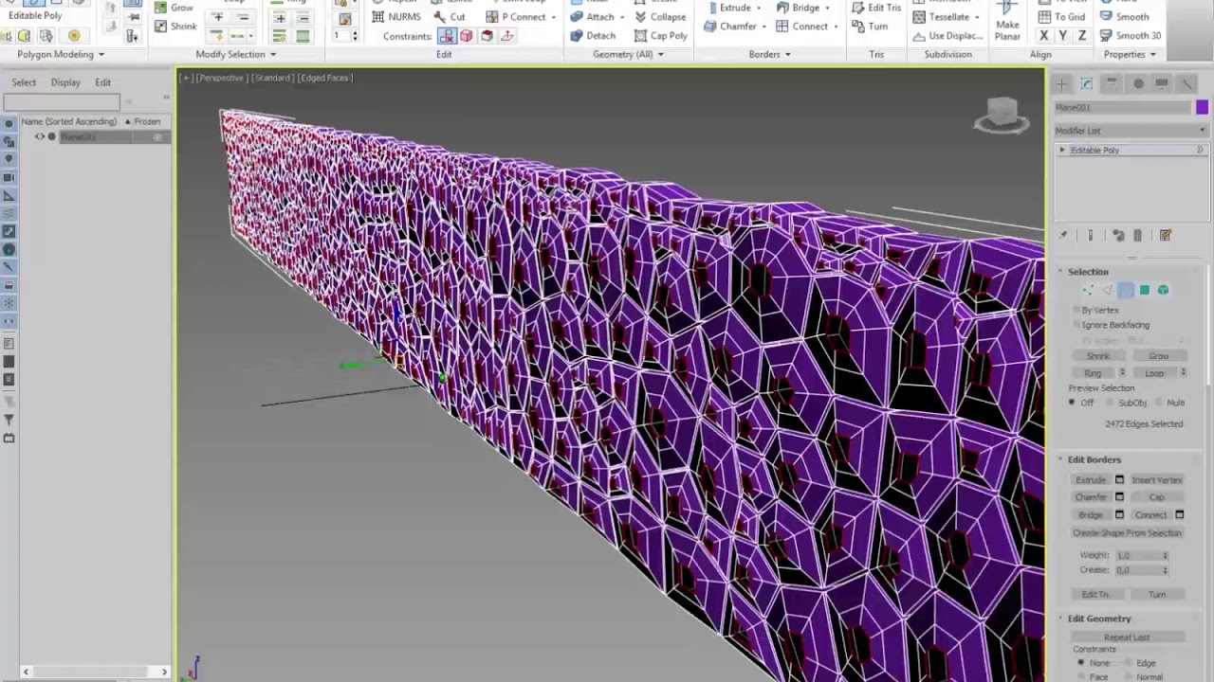Select the None constraint radio in Edit Geometry
This screenshot has height=682, width=1214.
1080,663
